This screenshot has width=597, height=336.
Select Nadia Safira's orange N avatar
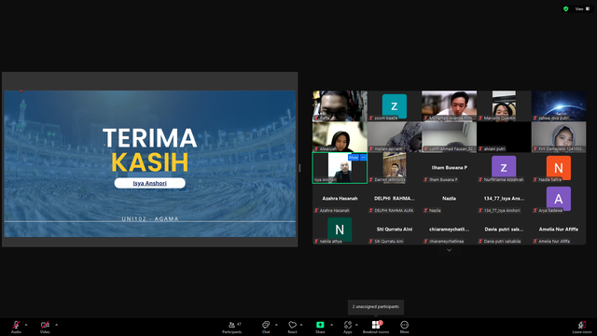(x=559, y=167)
